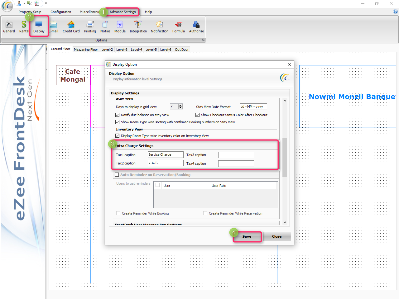Switch to the Level-2 tab

[107, 50]
